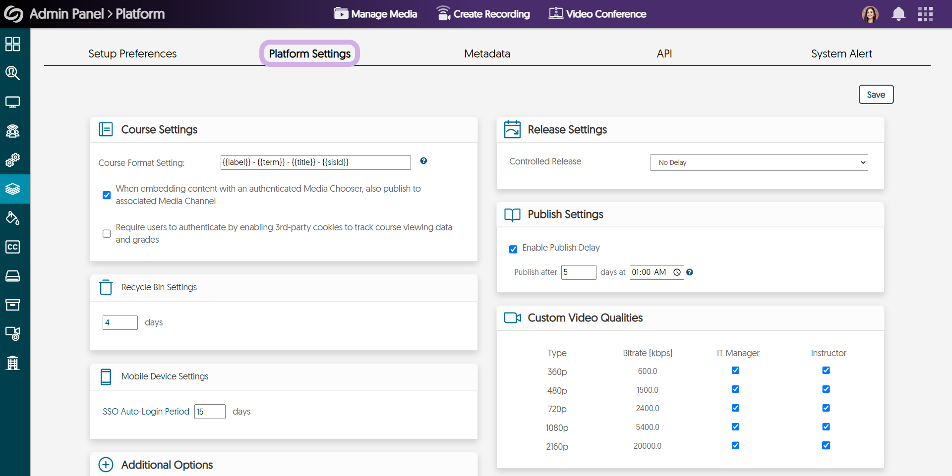The height and width of the screenshot is (476, 952).
Task: Open the publish time clock picker
Action: [x=677, y=272]
